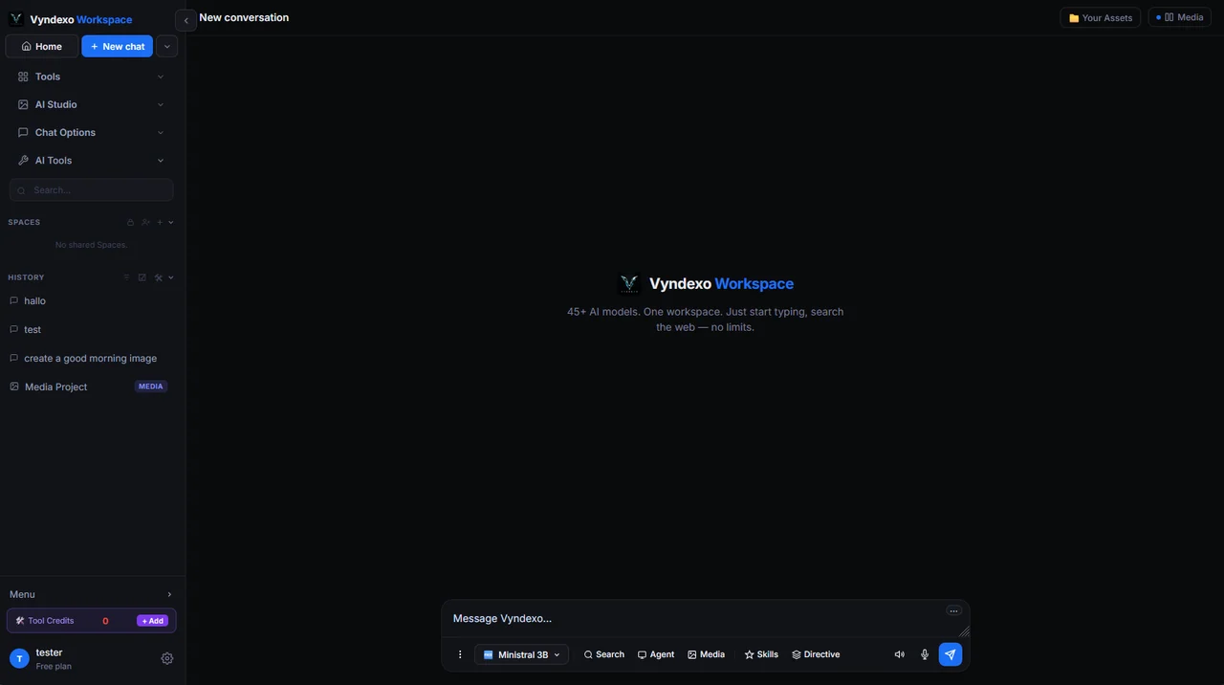Viewport: 1224px width, 685px height.
Task: Add a new Space with plus icon
Action: tap(160, 222)
